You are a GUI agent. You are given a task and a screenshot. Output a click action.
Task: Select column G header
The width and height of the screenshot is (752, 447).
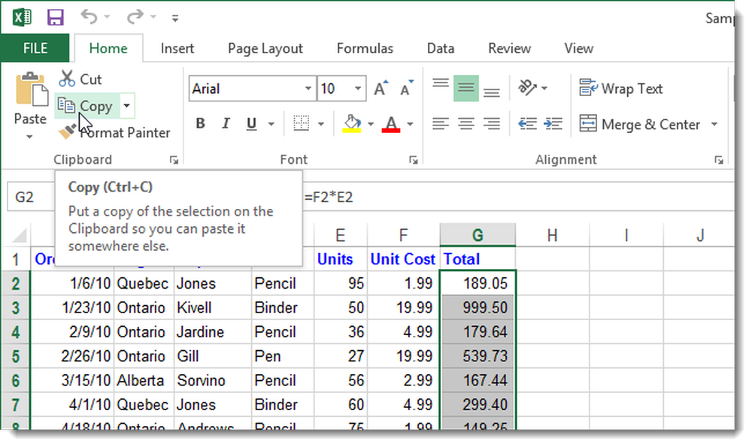click(x=478, y=234)
